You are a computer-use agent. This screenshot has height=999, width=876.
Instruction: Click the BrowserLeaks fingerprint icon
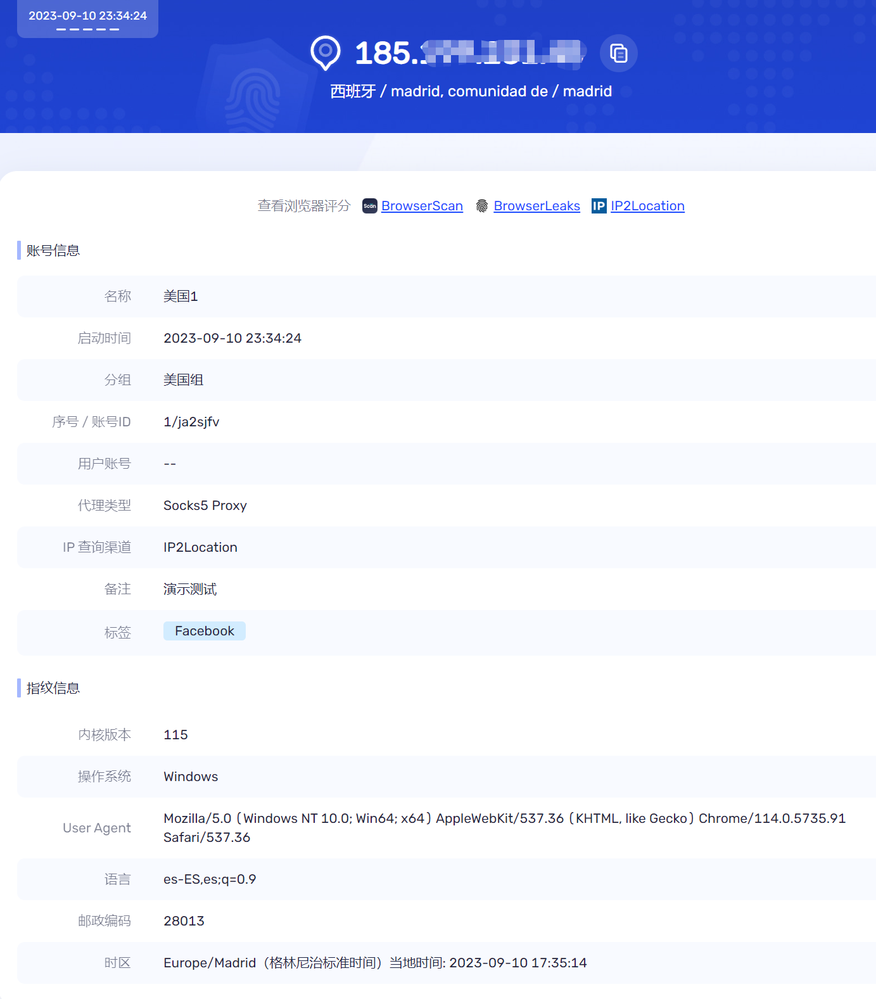pos(482,206)
